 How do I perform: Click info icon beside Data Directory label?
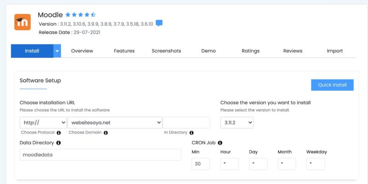pyautogui.click(x=58, y=143)
